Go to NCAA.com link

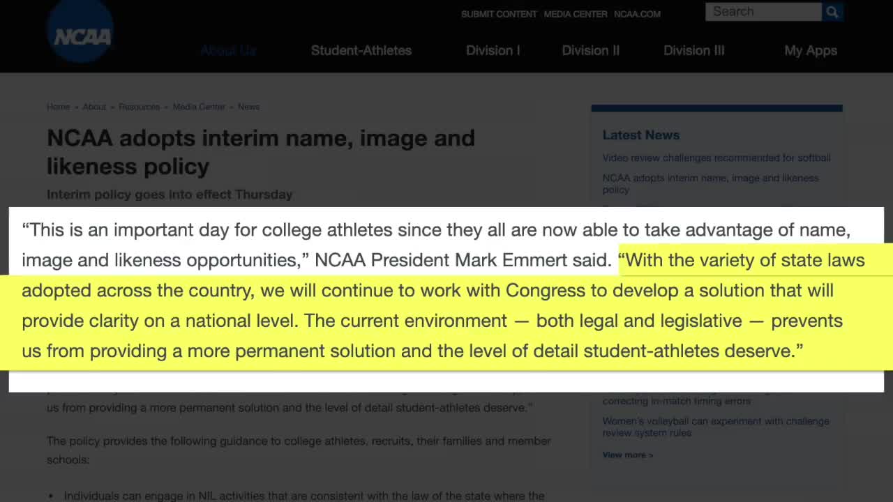coord(637,14)
